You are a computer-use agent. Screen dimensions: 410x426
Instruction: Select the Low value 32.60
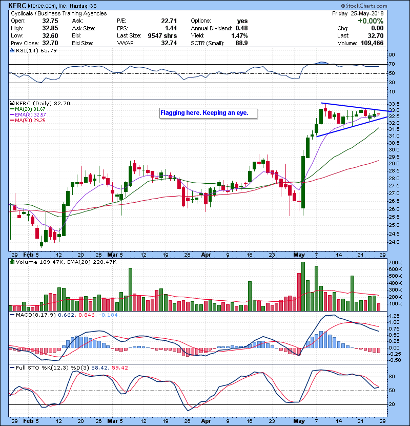(x=50, y=35)
